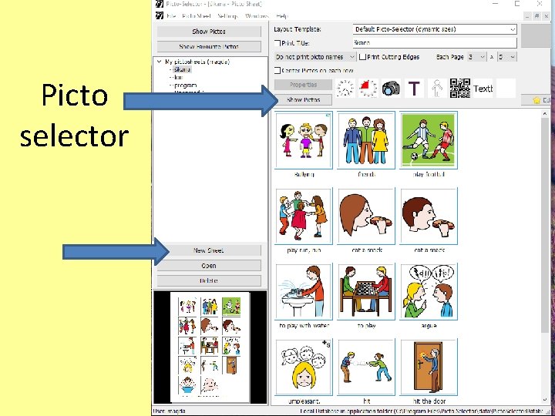The image size is (555, 416).
Task: Click the picto grid scroll up arrow
Action: coord(545,114)
